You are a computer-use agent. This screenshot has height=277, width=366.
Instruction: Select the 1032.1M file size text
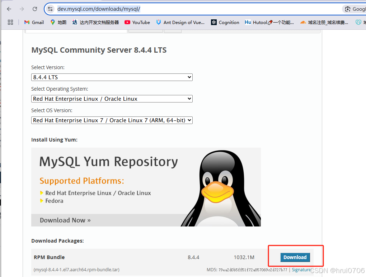point(244,257)
